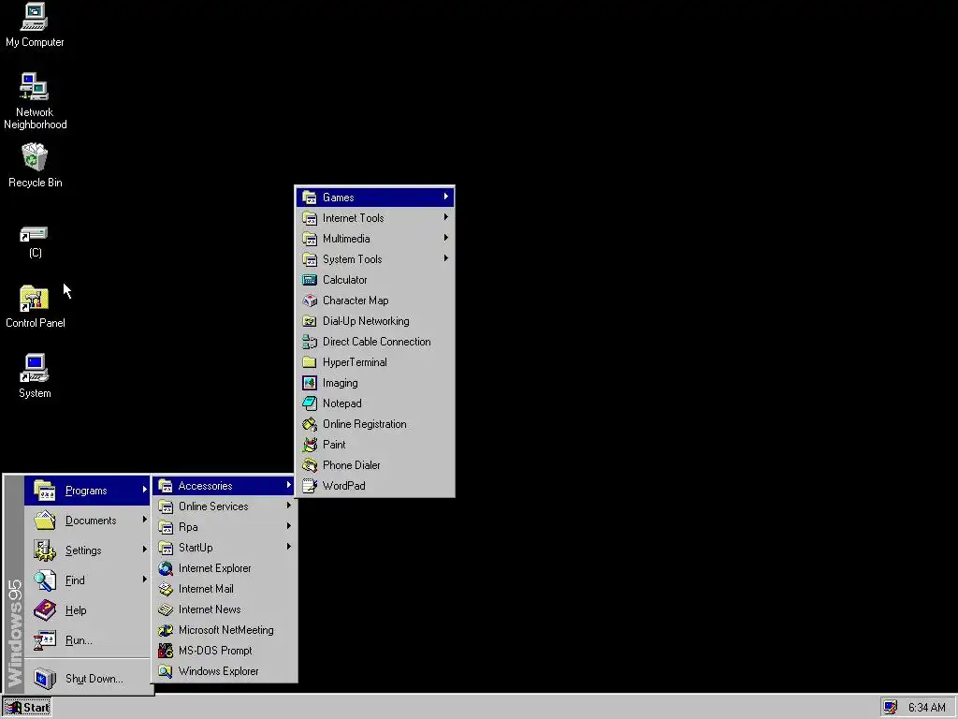Click the Direct Cable Connection icon

(x=310, y=342)
